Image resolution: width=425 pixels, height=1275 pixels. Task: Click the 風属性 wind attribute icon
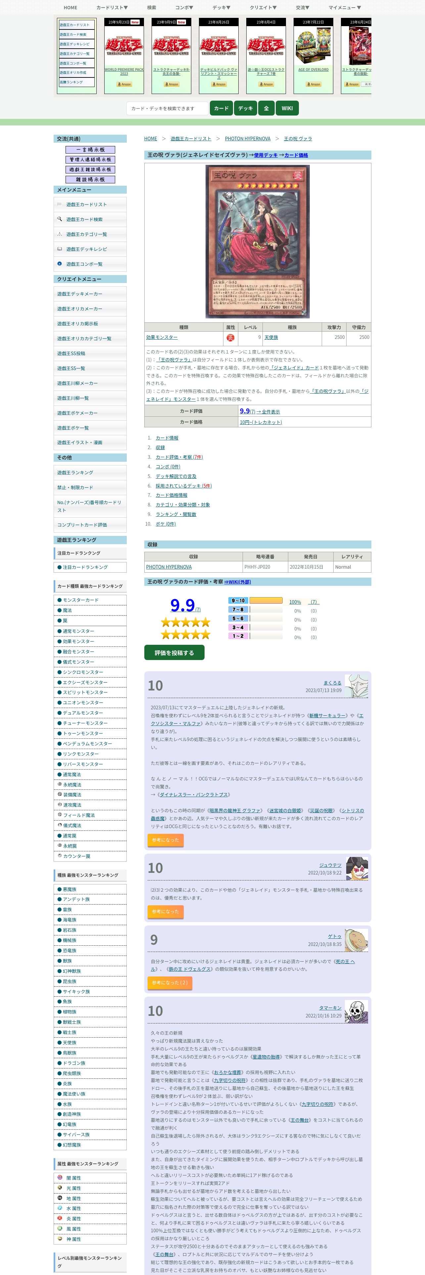tap(60, 1228)
